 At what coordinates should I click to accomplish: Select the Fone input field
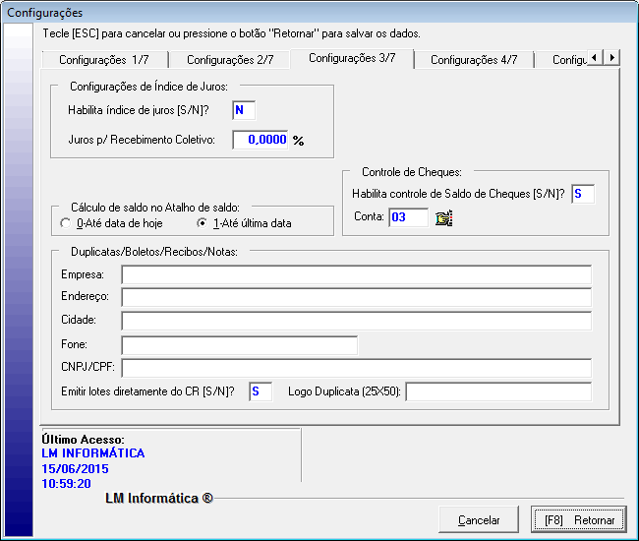point(239,344)
